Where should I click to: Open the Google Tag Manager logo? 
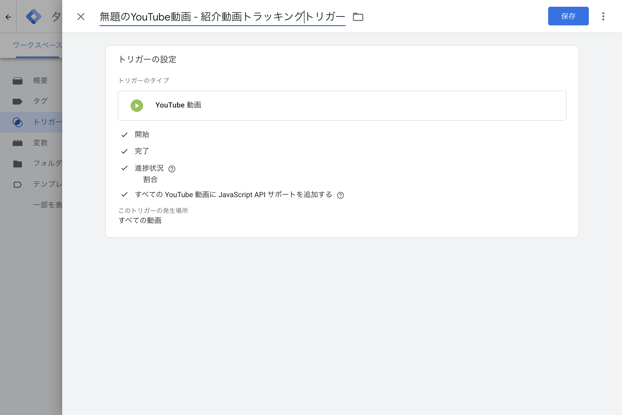pos(34,17)
